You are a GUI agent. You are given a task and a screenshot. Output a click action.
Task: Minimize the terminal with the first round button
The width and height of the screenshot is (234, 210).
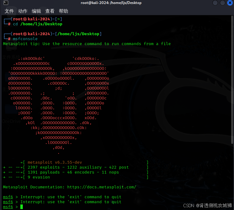(x=215, y=3)
